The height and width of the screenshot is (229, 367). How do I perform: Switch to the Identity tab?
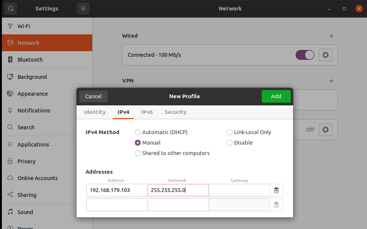(95, 112)
